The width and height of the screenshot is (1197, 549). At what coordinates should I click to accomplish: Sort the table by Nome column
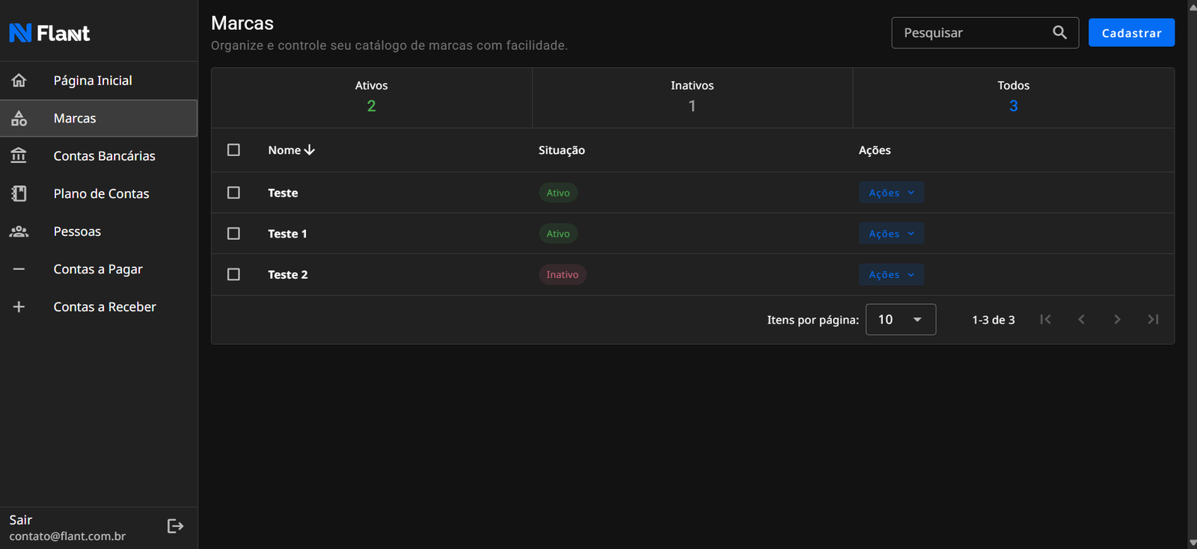(x=291, y=150)
